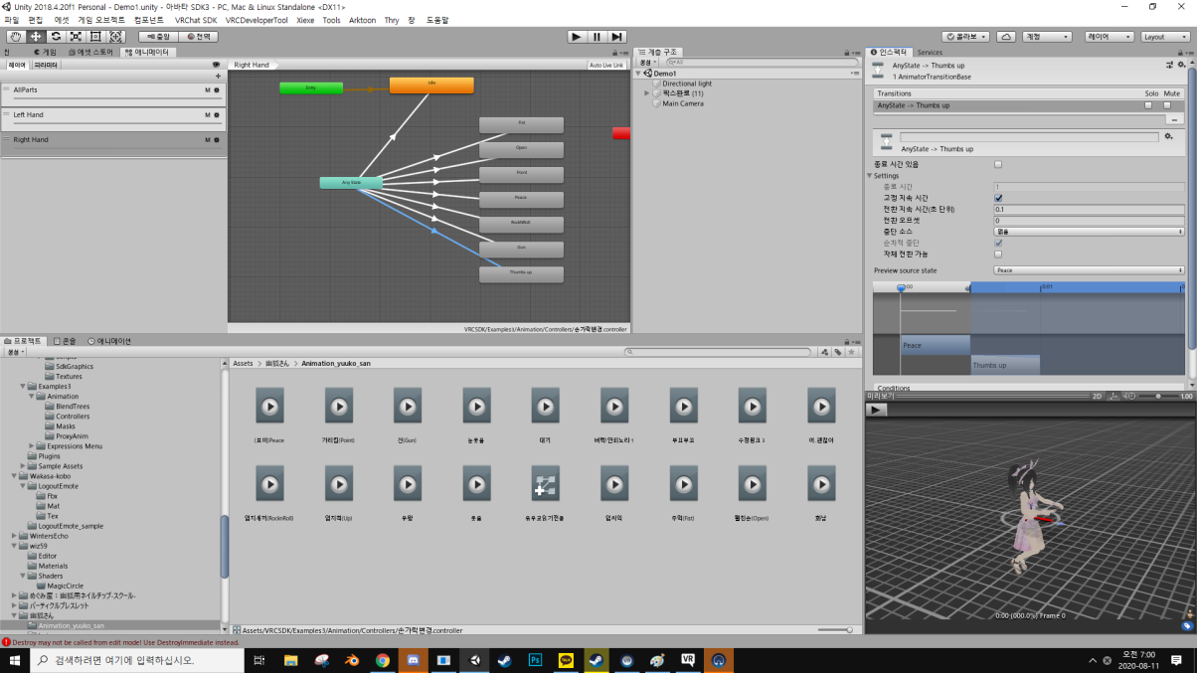Select the Hand tool in toolbar
Viewport: 1197px width, 673px height.
point(16,37)
